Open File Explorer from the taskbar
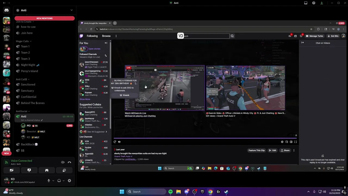Image resolution: width=348 pixels, height=196 pixels. click(178, 192)
